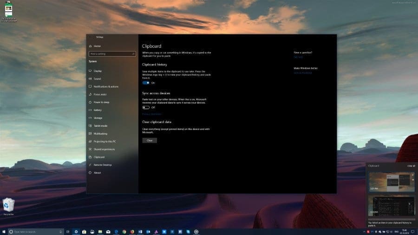Click the Home icon in Settings

point(89,46)
